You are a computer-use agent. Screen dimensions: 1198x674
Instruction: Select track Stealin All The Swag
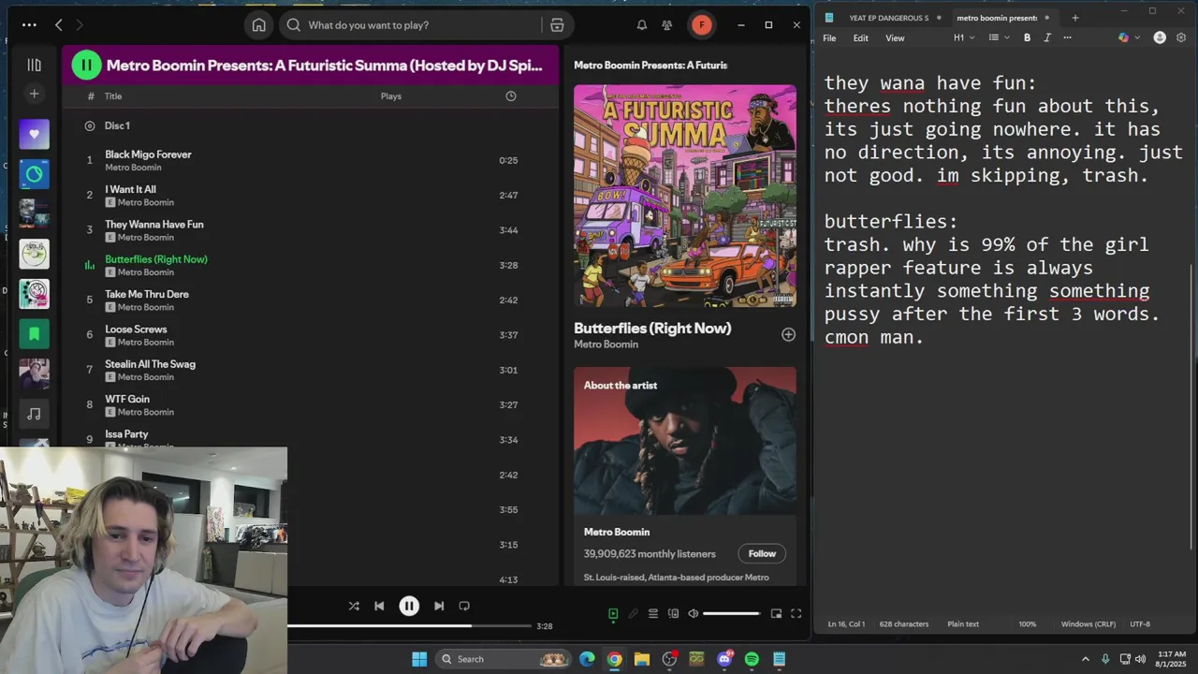150,364
